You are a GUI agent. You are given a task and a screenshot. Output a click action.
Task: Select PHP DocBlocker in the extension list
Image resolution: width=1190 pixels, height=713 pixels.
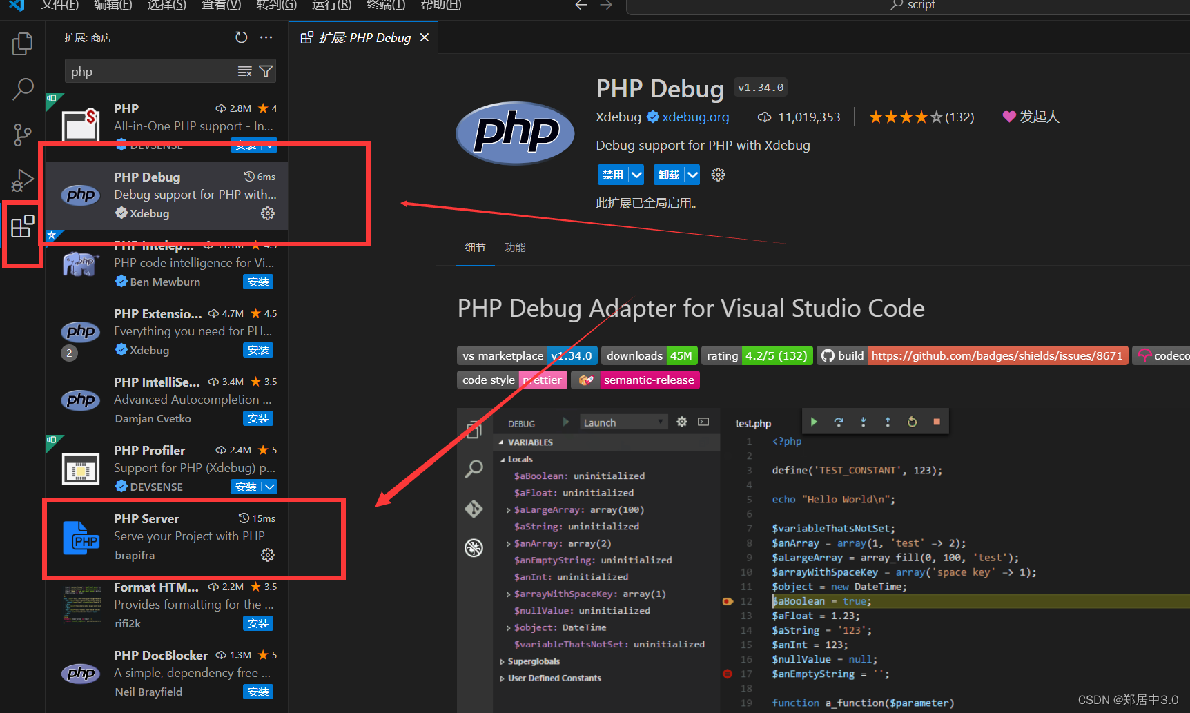click(166, 674)
